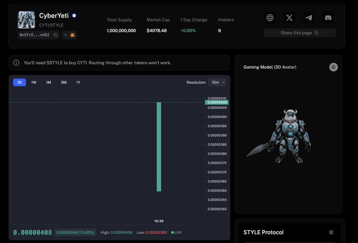Image resolution: width=358 pixels, height=243 pixels.
Task: Show the 3M chart range
Action: pyautogui.click(x=63, y=82)
